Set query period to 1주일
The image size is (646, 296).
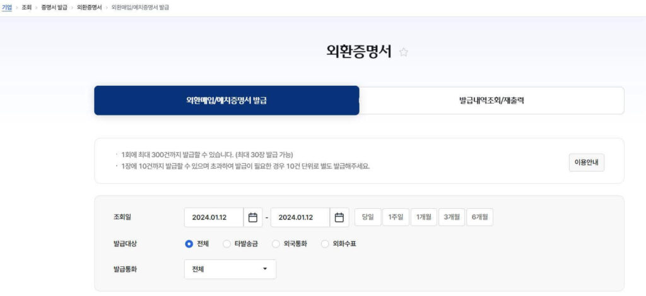point(396,217)
